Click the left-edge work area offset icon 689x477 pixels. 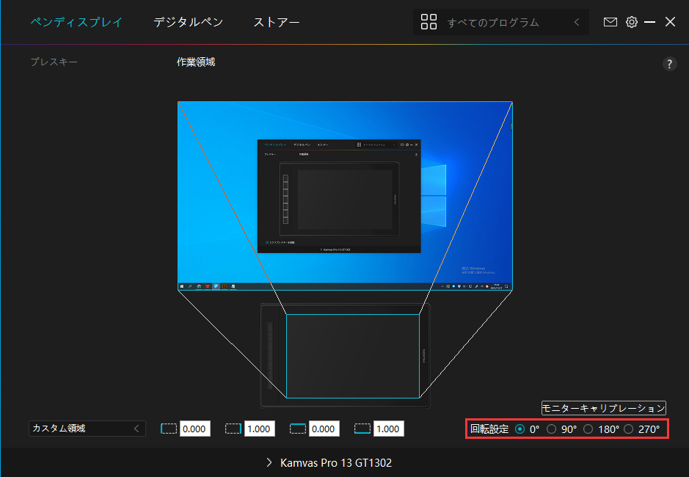[x=169, y=429]
